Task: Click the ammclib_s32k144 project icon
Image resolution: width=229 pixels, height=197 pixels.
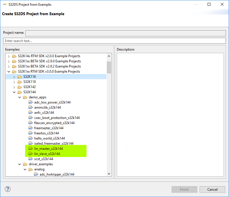Action: [x=31, y=107]
